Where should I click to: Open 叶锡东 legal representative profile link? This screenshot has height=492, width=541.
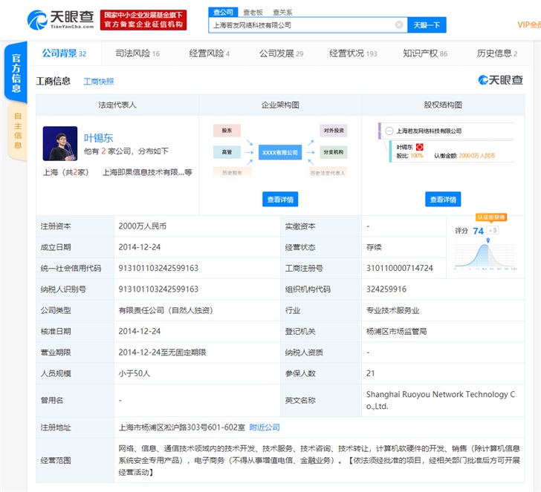tap(98, 138)
